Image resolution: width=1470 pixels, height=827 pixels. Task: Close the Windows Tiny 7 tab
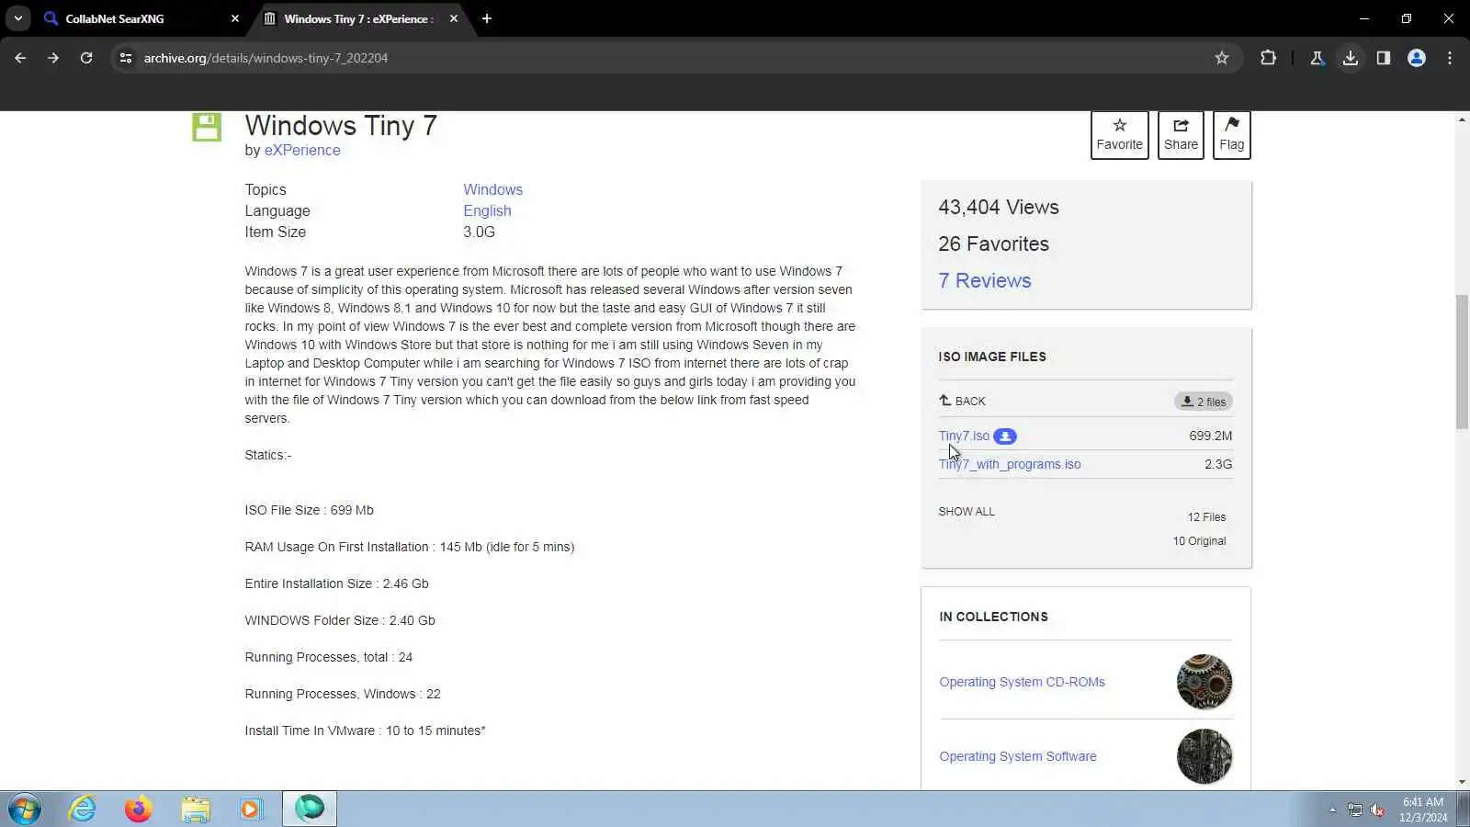tap(454, 18)
